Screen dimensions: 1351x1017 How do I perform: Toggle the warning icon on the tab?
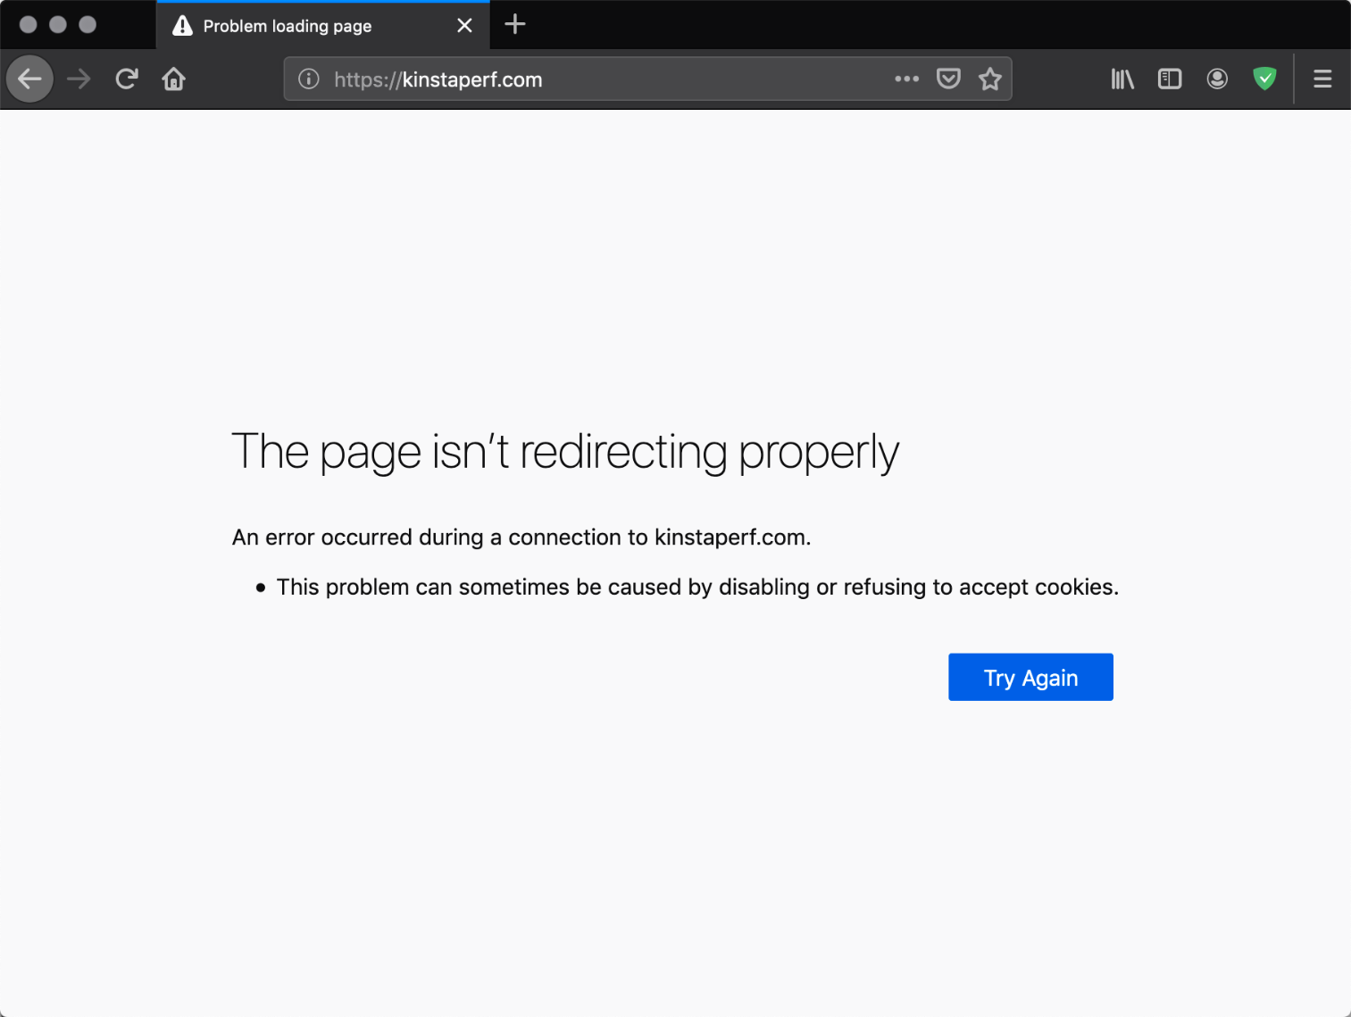coord(182,25)
